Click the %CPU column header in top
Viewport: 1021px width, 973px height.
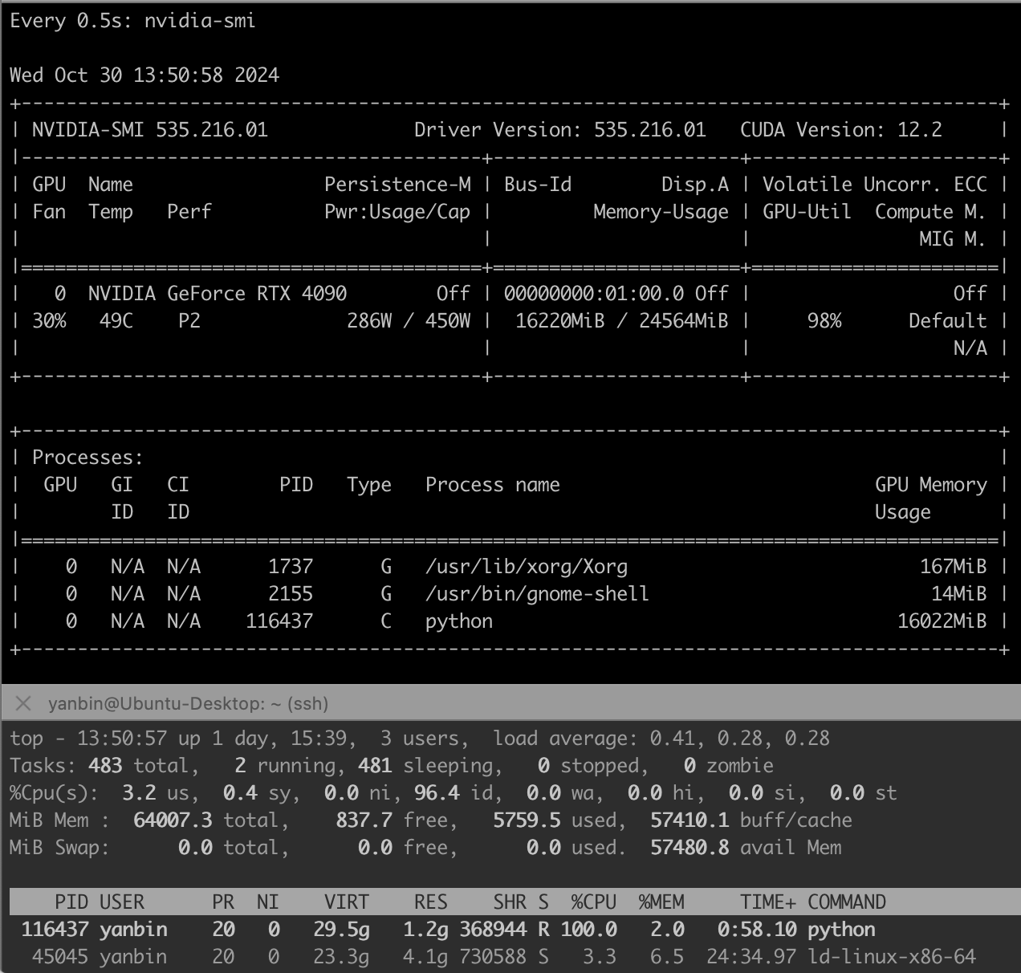(593, 902)
